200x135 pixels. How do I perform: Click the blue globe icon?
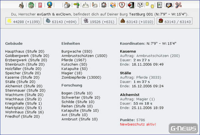pyautogui.click(x=50, y=5)
